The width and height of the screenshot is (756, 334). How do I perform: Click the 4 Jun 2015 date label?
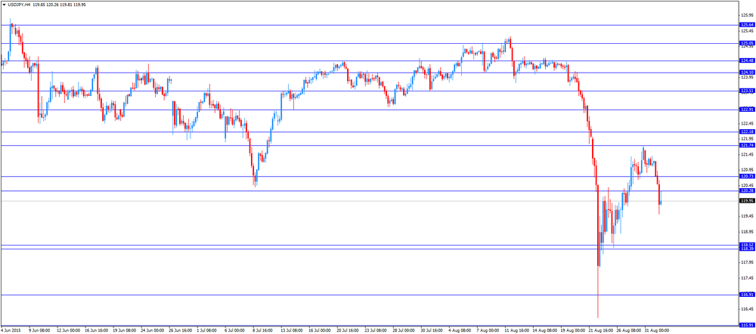11,331
